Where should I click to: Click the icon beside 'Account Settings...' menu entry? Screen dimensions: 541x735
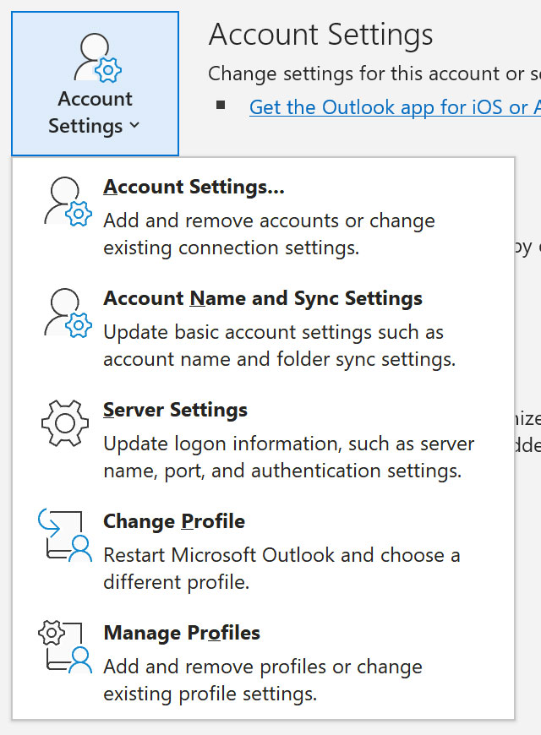tap(68, 202)
